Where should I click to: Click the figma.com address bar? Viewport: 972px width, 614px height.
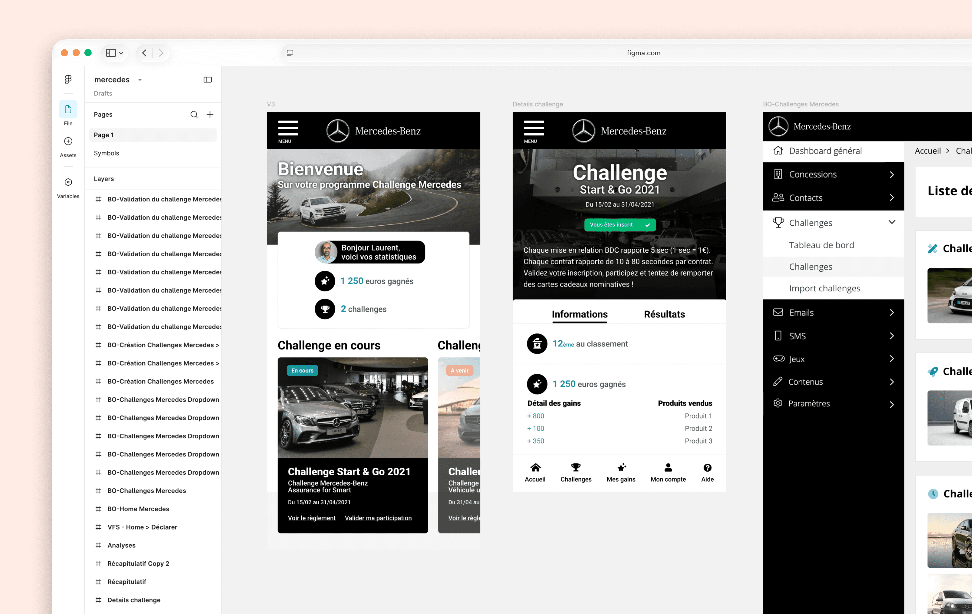[643, 53]
